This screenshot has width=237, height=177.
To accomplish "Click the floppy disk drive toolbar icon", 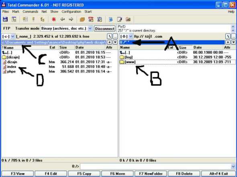I will tap(5, 19).
